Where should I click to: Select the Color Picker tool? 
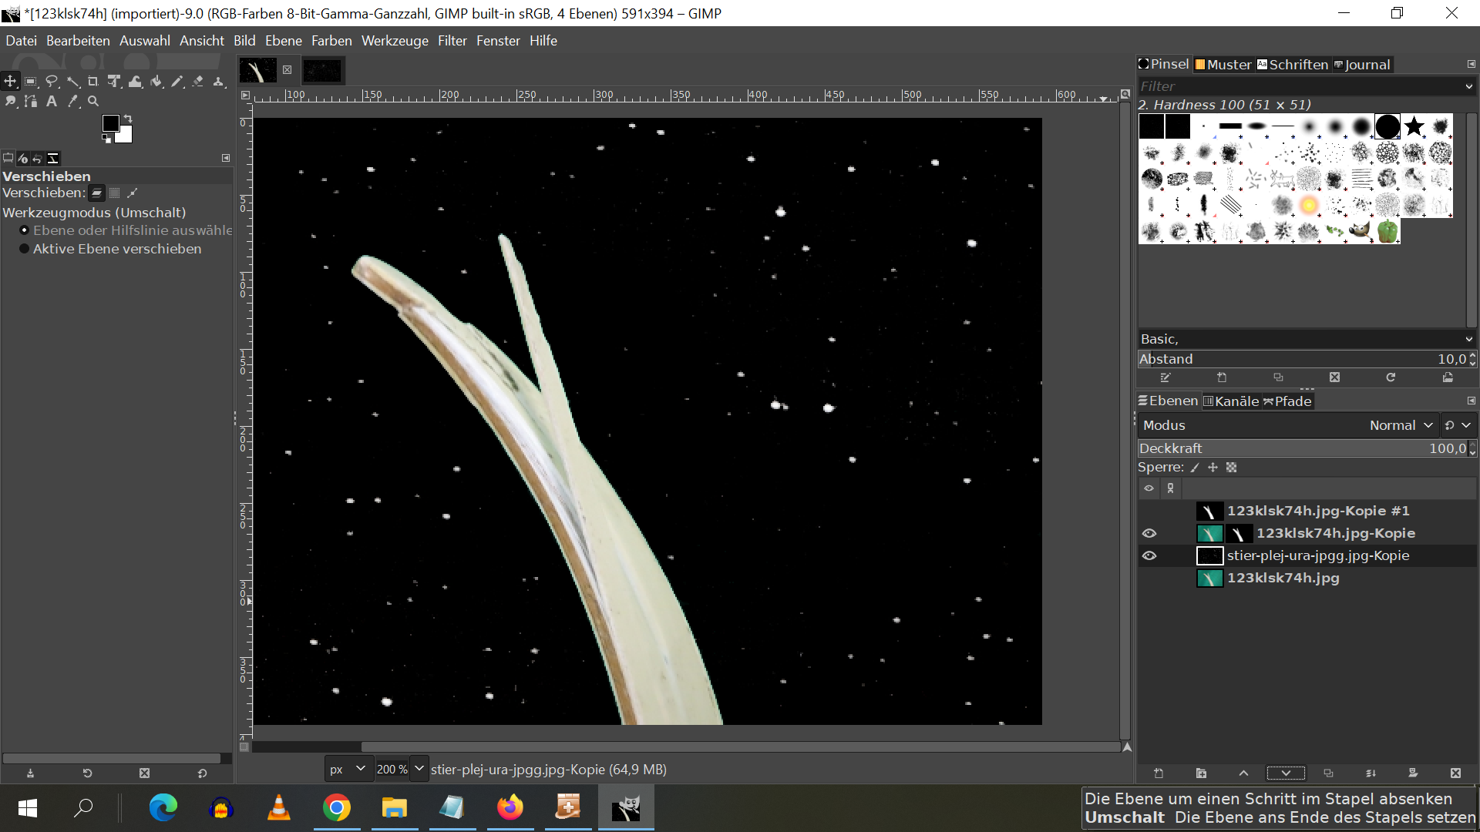pos(72,101)
